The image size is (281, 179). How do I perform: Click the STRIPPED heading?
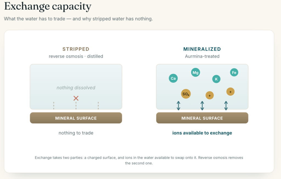(76, 49)
